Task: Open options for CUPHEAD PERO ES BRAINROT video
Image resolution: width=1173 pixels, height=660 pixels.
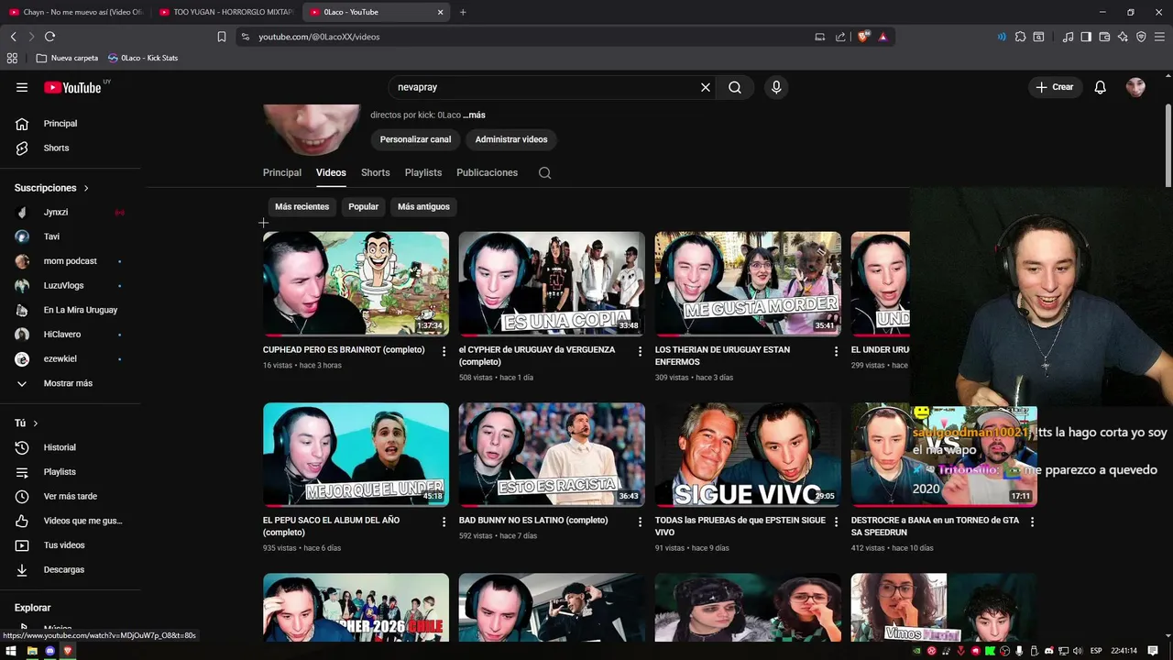Action: [444, 351]
